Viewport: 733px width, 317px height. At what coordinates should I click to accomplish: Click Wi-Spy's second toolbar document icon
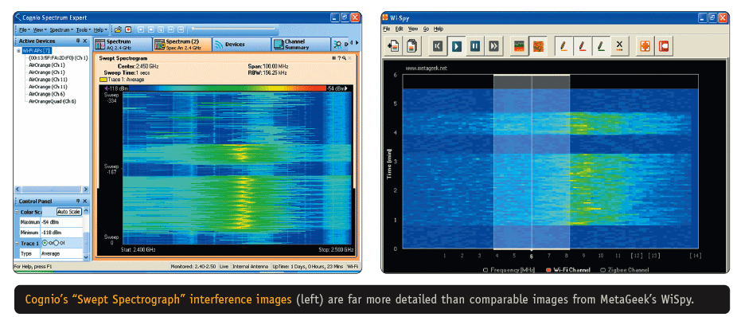tap(412, 46)
